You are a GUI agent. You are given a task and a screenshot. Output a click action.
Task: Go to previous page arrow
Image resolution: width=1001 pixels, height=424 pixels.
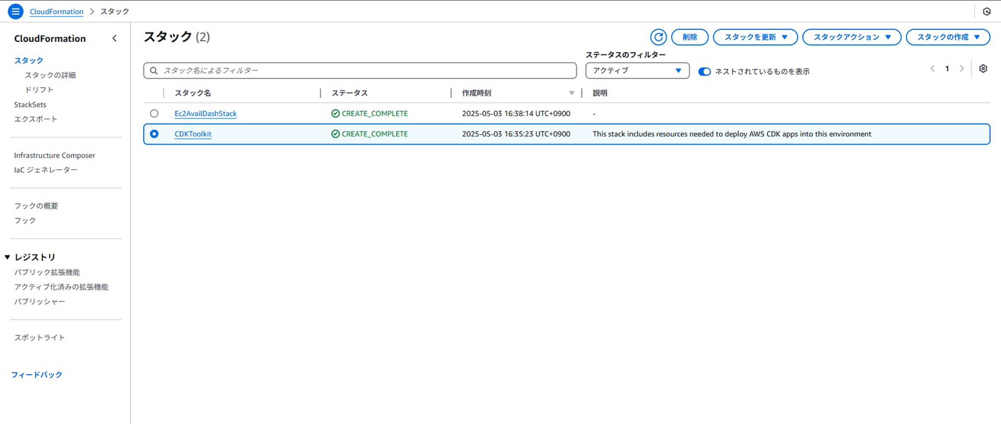pos(932,68)
